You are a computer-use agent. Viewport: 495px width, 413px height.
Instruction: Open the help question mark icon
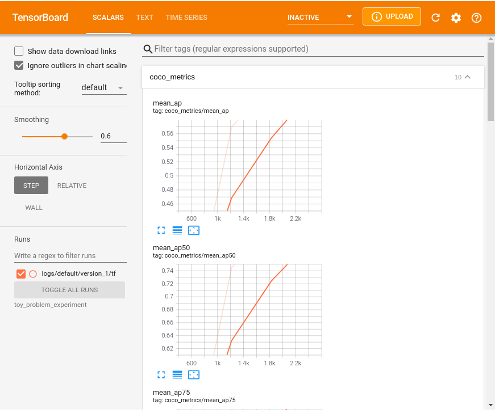pyautogui.click(x=476, y=18)
